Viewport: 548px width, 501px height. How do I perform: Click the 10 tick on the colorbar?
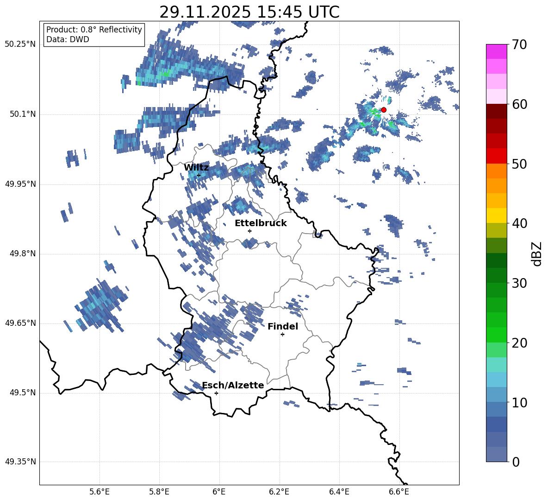pyautogui.click(x=519, y=402)
